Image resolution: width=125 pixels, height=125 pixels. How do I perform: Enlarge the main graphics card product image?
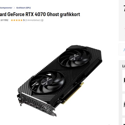[60, 81]
